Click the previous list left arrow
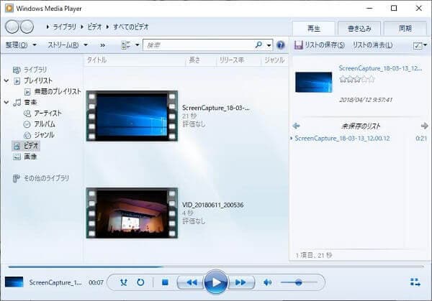 (x=296, y=126)
